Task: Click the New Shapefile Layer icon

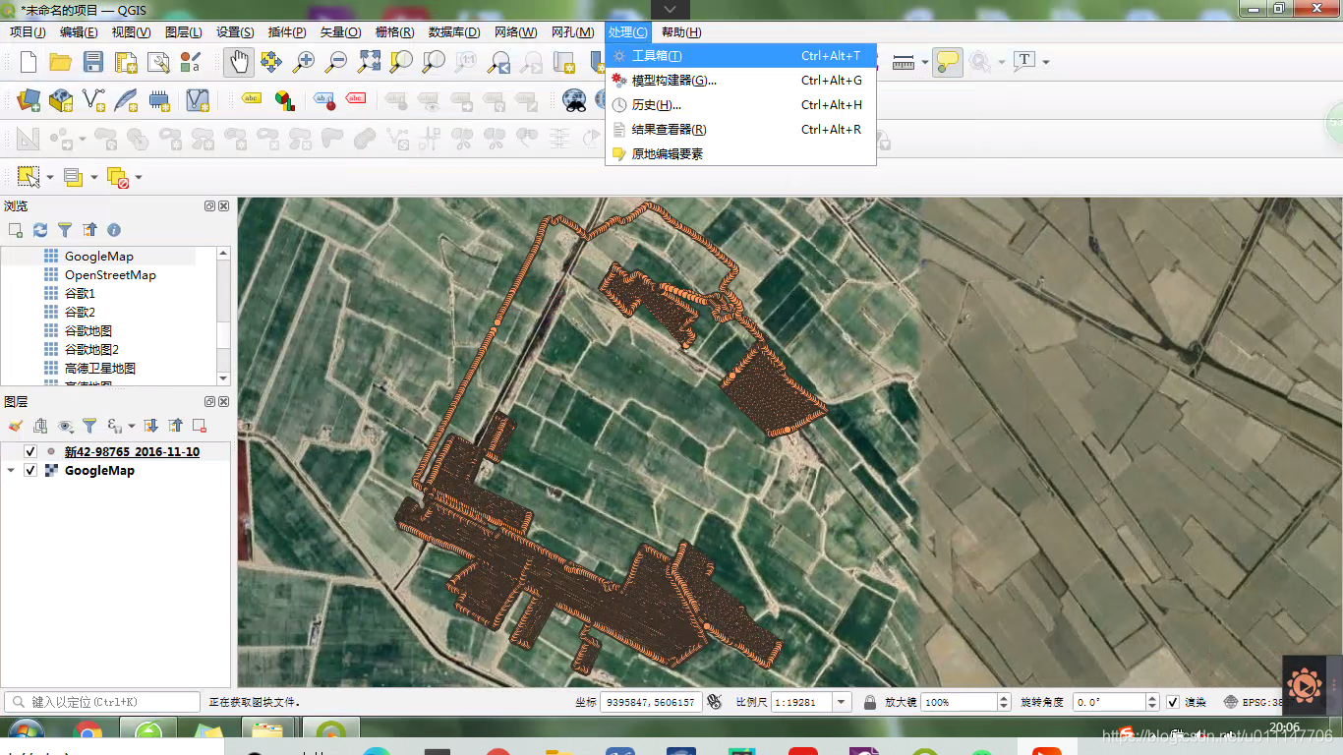Action: pos(94,99)
